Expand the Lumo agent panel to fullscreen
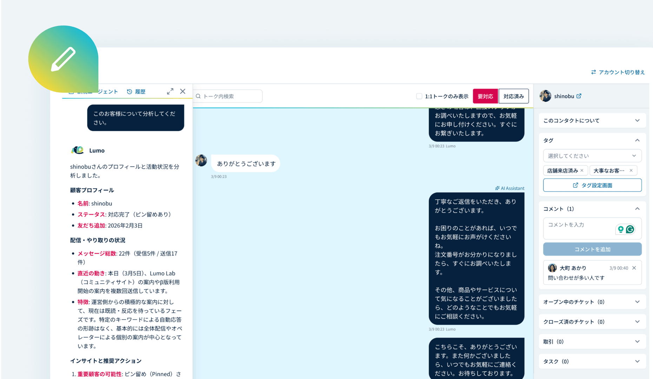653x379 pixels. coord(170,92)
